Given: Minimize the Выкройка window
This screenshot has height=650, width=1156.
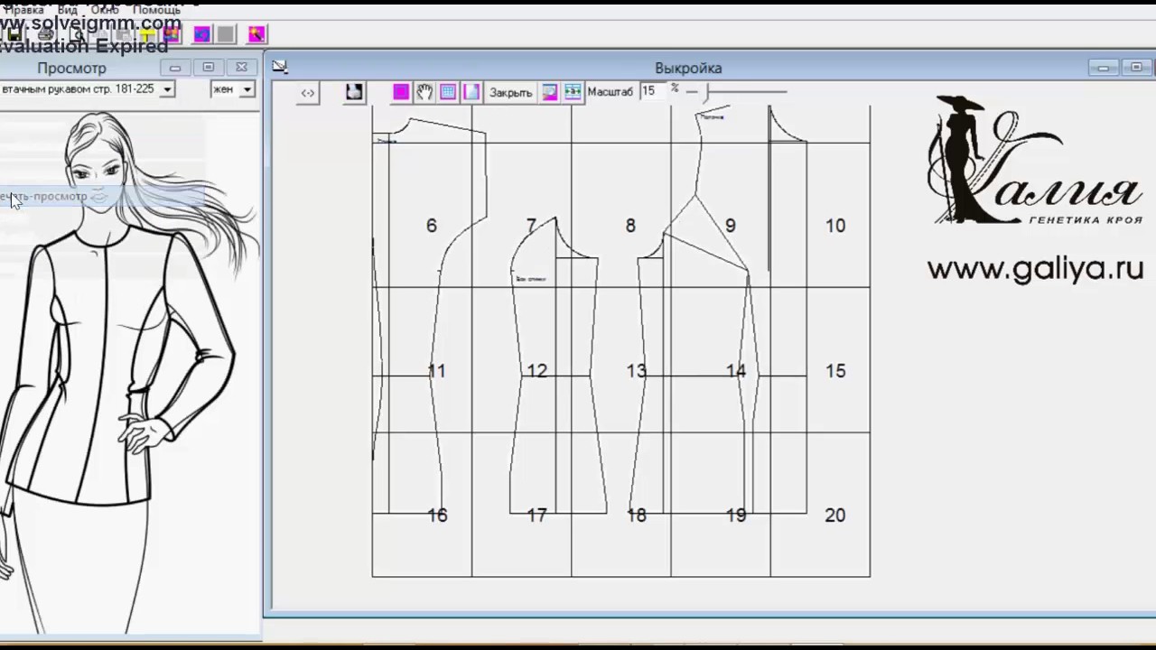Looking at the screenshot, I should pos(1103,68).
